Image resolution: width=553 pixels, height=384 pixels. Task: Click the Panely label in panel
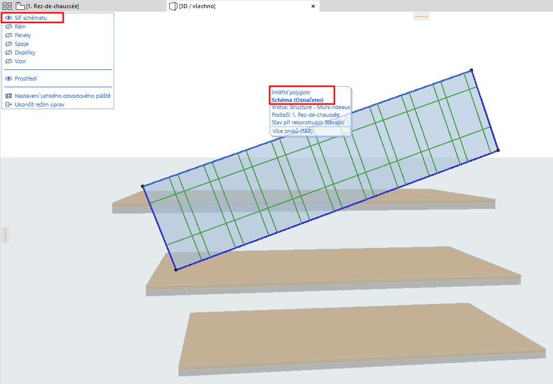click(22, 35)
